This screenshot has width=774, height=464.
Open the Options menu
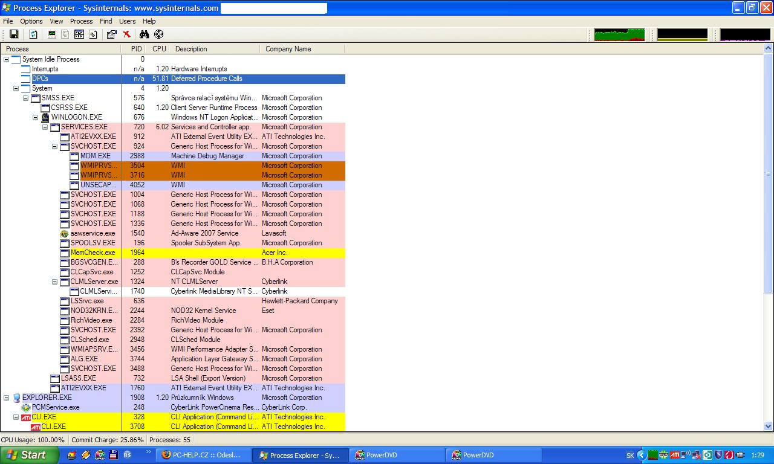coord(31,21)
